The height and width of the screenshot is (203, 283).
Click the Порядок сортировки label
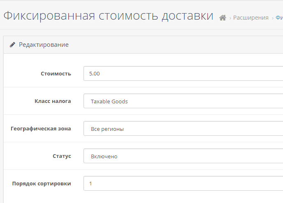coord(42,184)
